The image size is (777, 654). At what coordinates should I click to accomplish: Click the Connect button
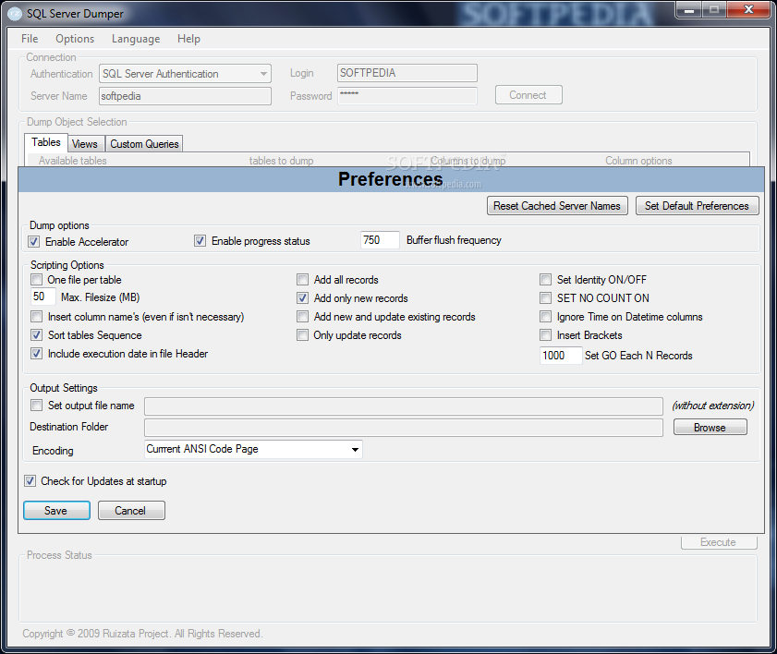click(528, 95)
